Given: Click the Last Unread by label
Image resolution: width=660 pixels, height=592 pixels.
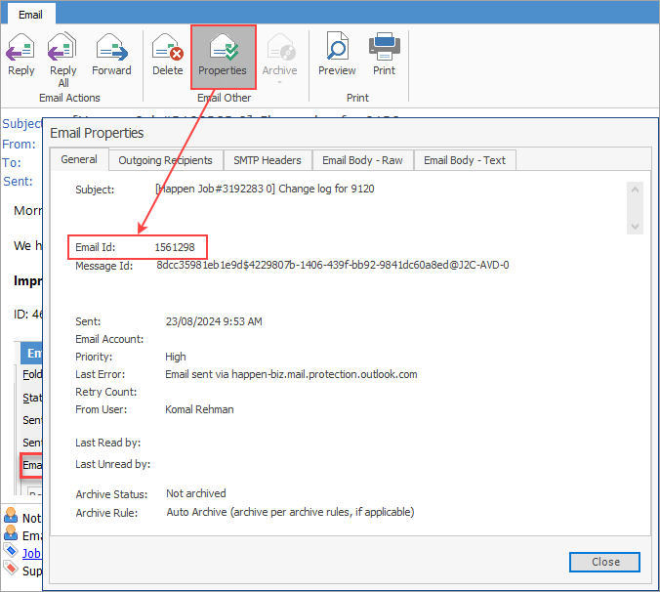Looking at the screenshot, I should pyautogui.click(x=113, y=464).
